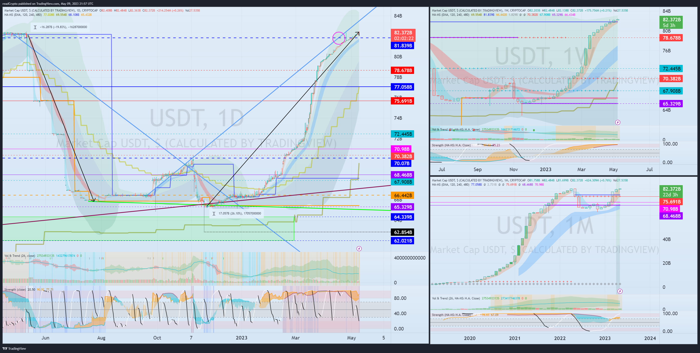Click the Oct label on 1D time axis
This screenshot has width=700, height=353.
coord(157,338)
